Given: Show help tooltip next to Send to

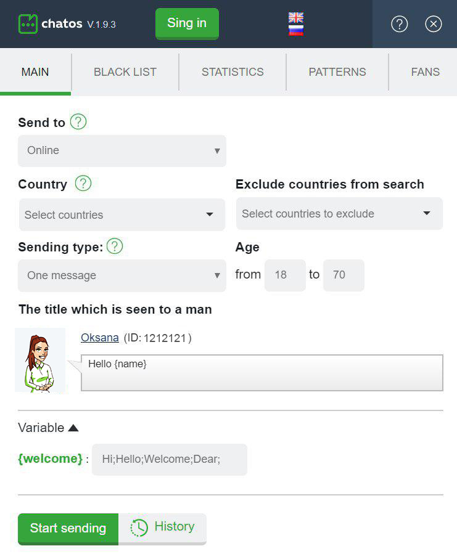Looking at the screenshot, I should click(x=78, y=122).
